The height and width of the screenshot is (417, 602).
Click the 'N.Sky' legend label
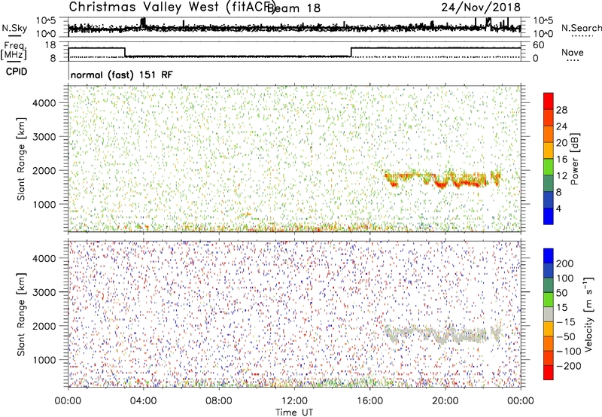[14, 28]
